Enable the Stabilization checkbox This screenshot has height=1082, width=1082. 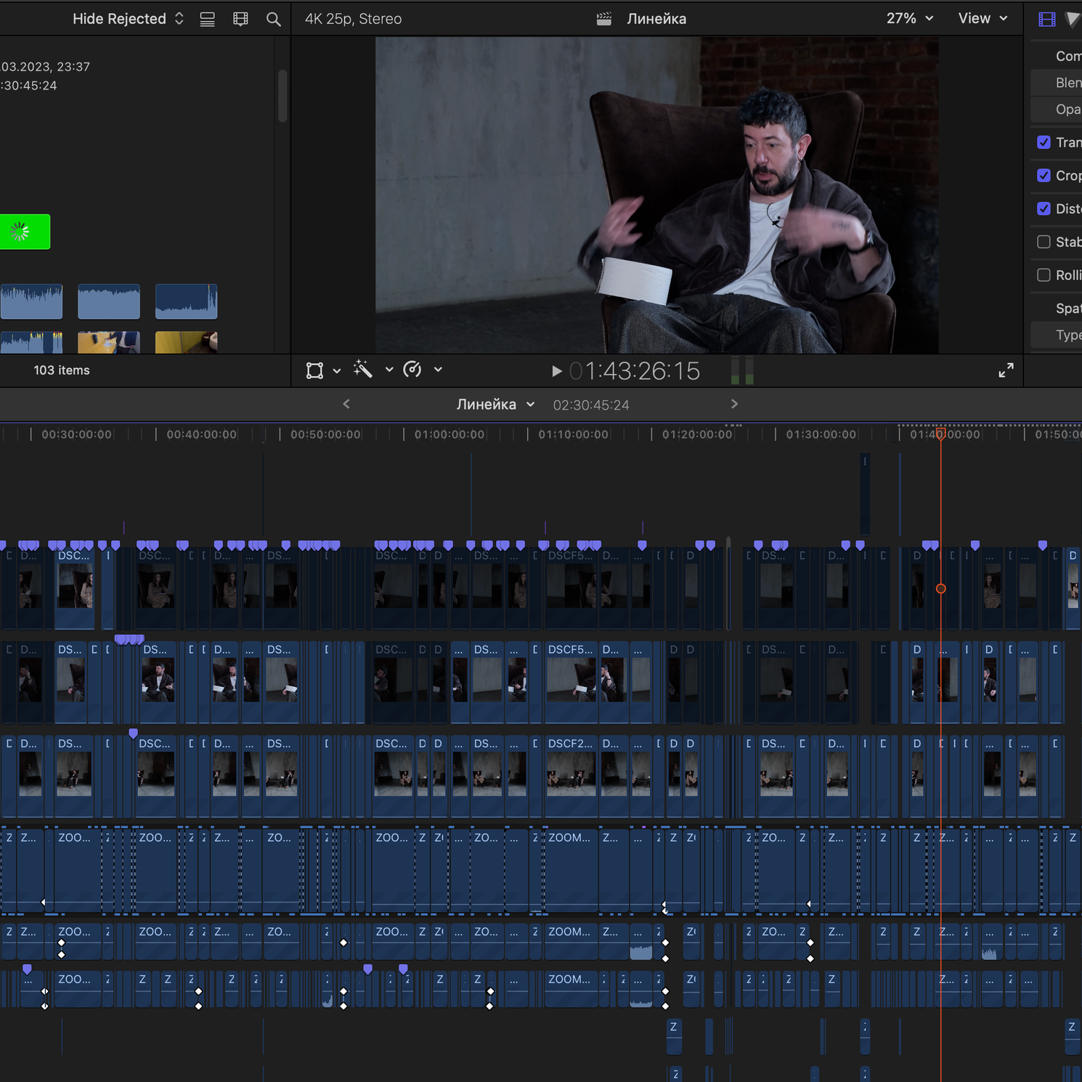point(1044,242)
